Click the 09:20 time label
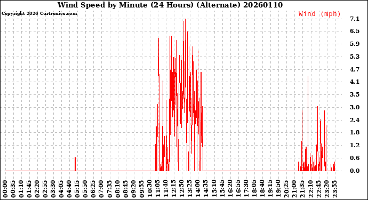 134,189
